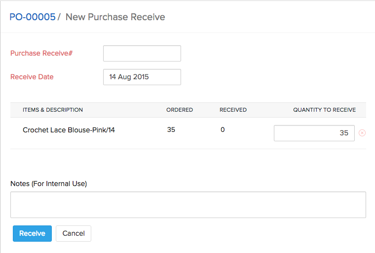Viewport: 375px width, 253px height.
Task: Select the Ordered column header
Action: (180, 110)
